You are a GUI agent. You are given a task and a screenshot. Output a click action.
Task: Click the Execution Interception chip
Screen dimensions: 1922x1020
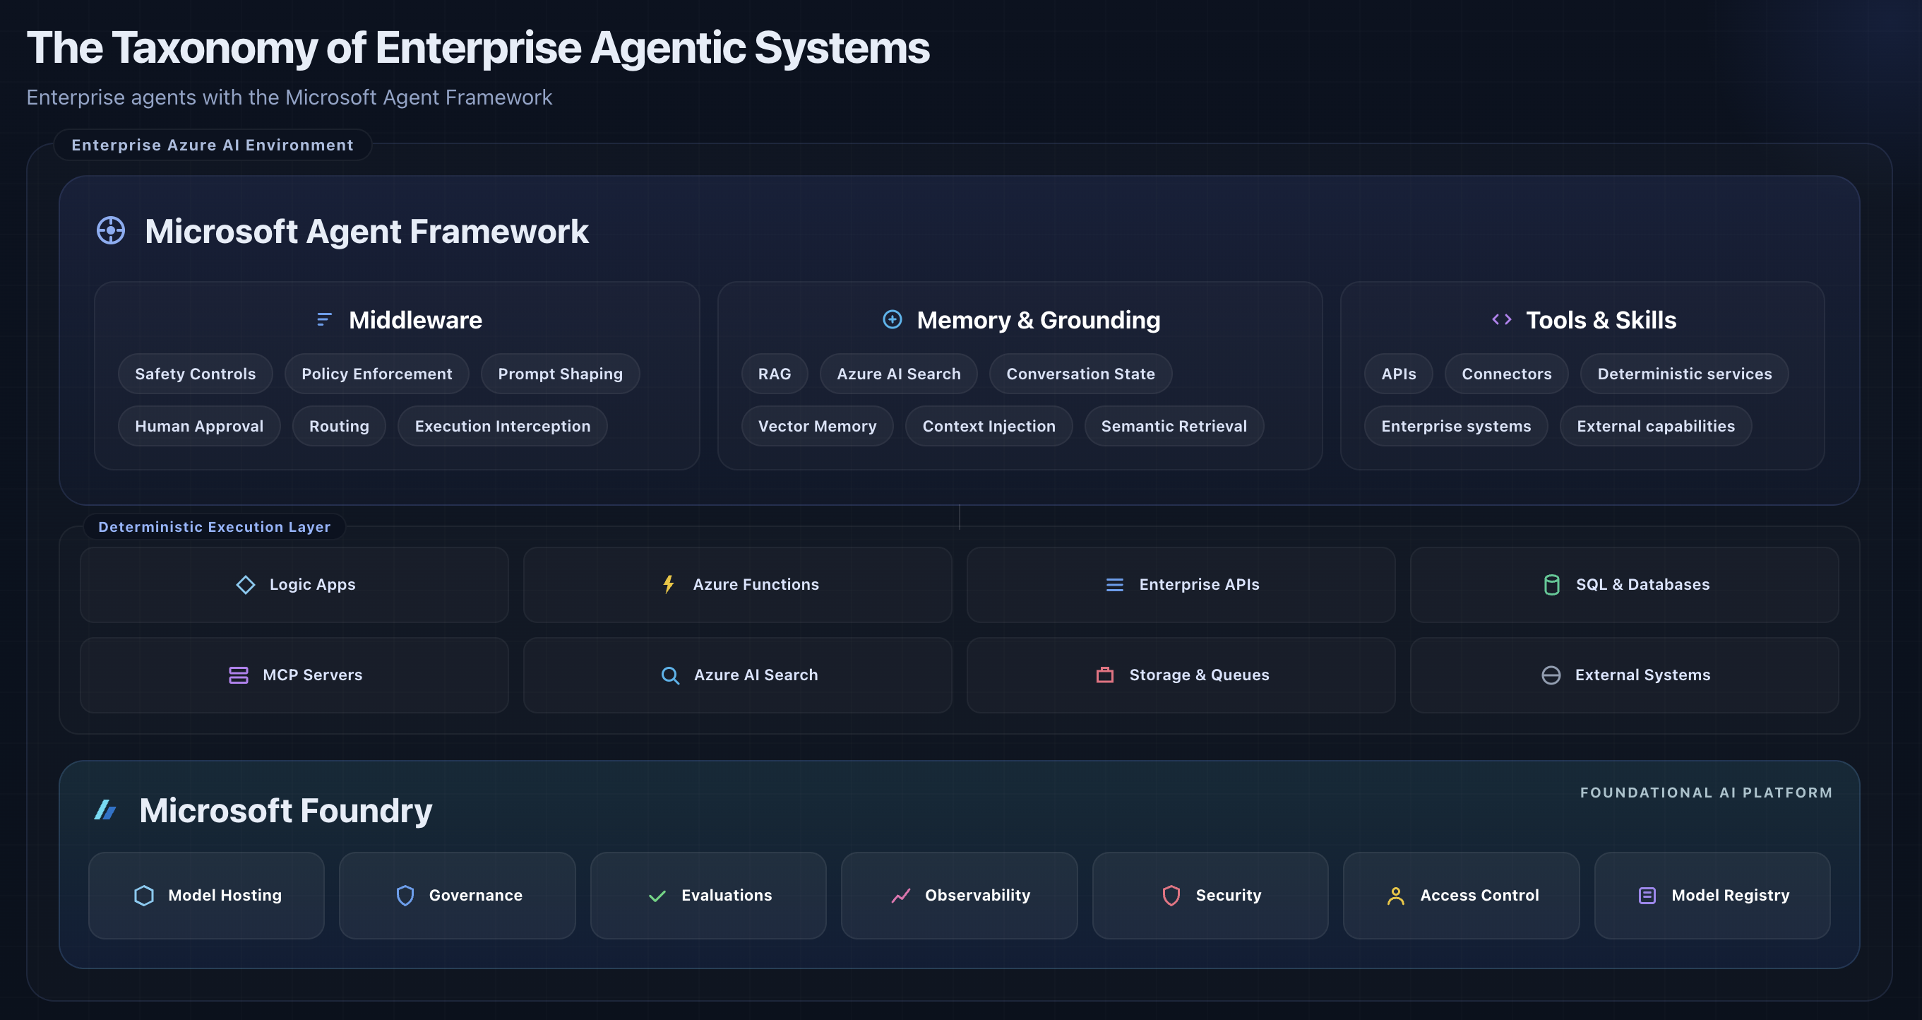click(503, 426)
